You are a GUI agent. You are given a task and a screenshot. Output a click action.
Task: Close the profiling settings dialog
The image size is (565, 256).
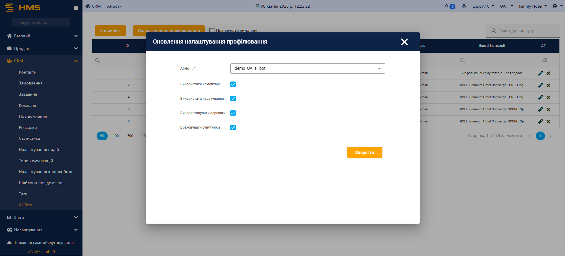[x=404, y=42]
